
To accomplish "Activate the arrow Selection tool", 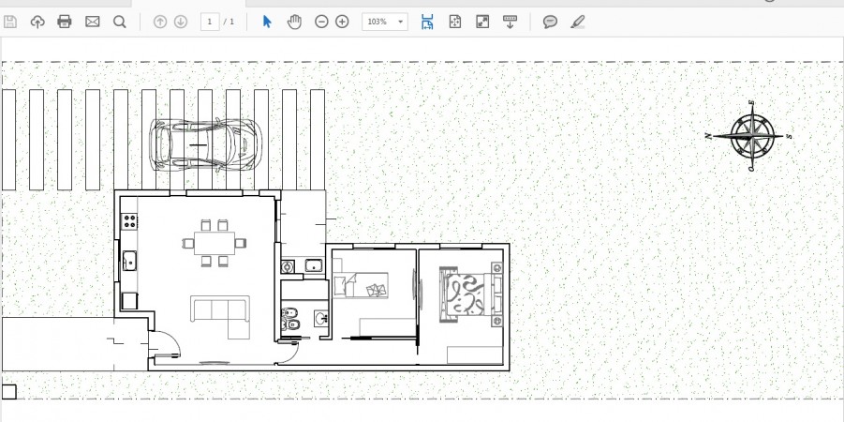I will [x=267, y=22].
